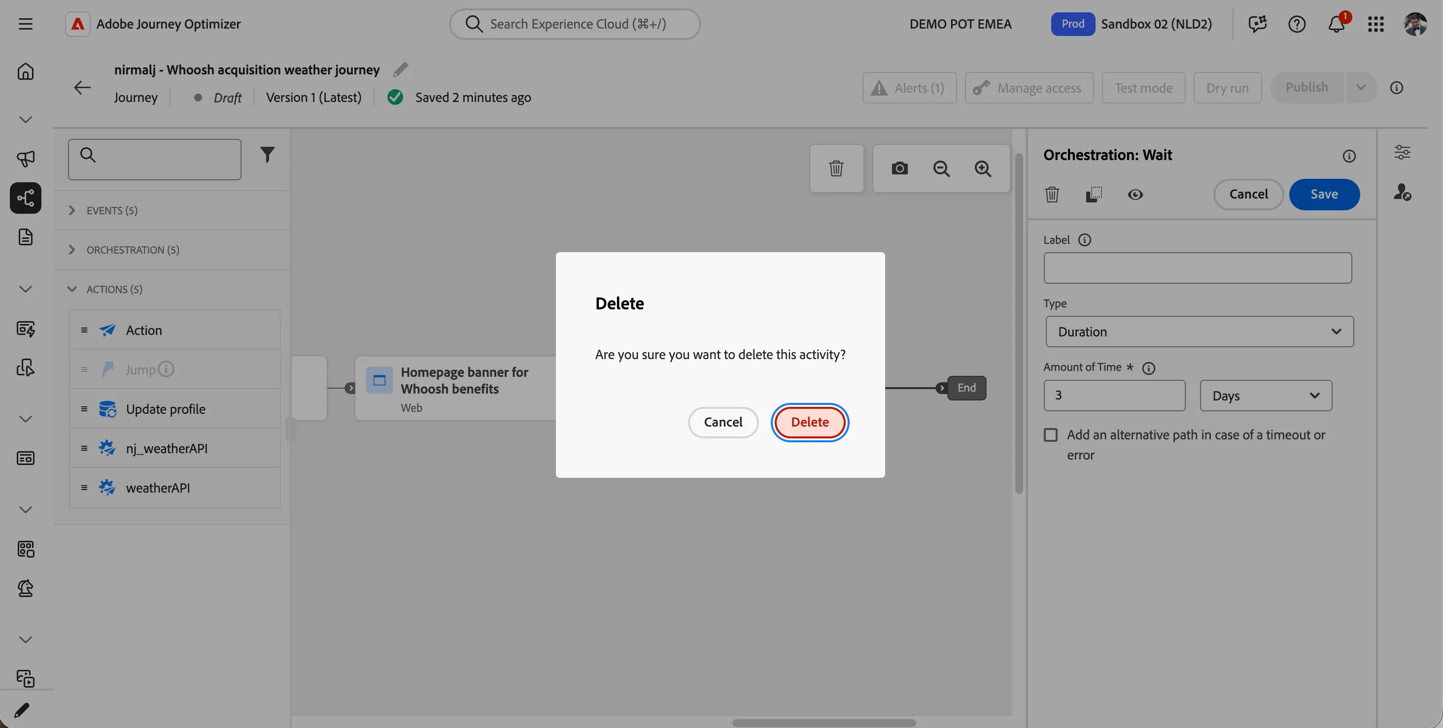1443x728 pixels.
Task: Click the Amount of Time field
Action: pos(1114,396)
